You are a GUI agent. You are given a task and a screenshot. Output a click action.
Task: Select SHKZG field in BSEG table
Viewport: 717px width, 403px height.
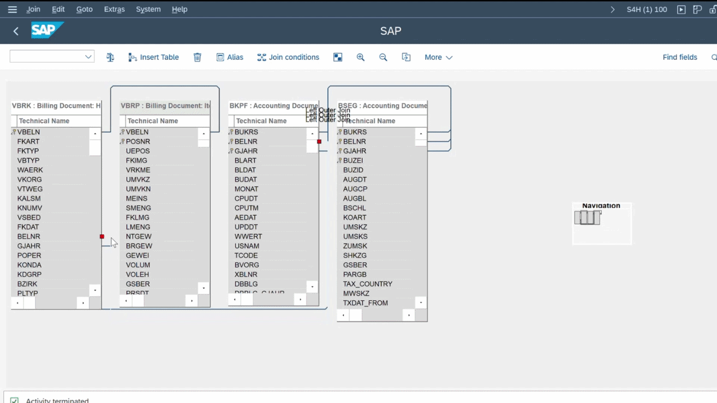355,256
